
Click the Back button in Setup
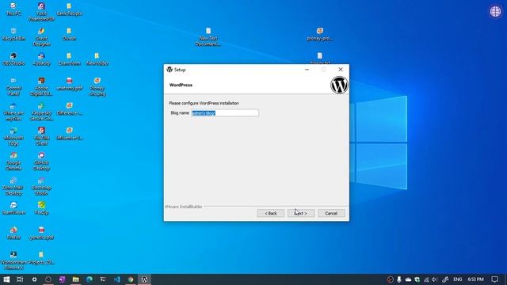[271, 213]
